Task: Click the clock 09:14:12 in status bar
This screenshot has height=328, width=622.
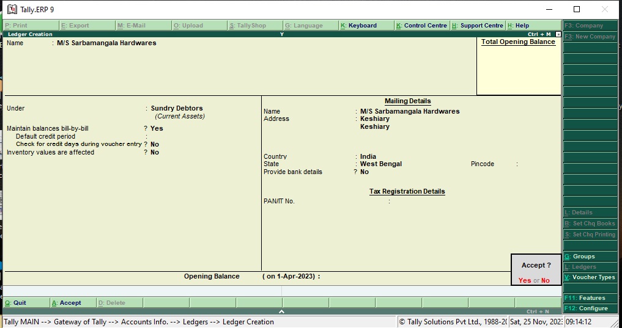Action: click(x=579, y=322)
